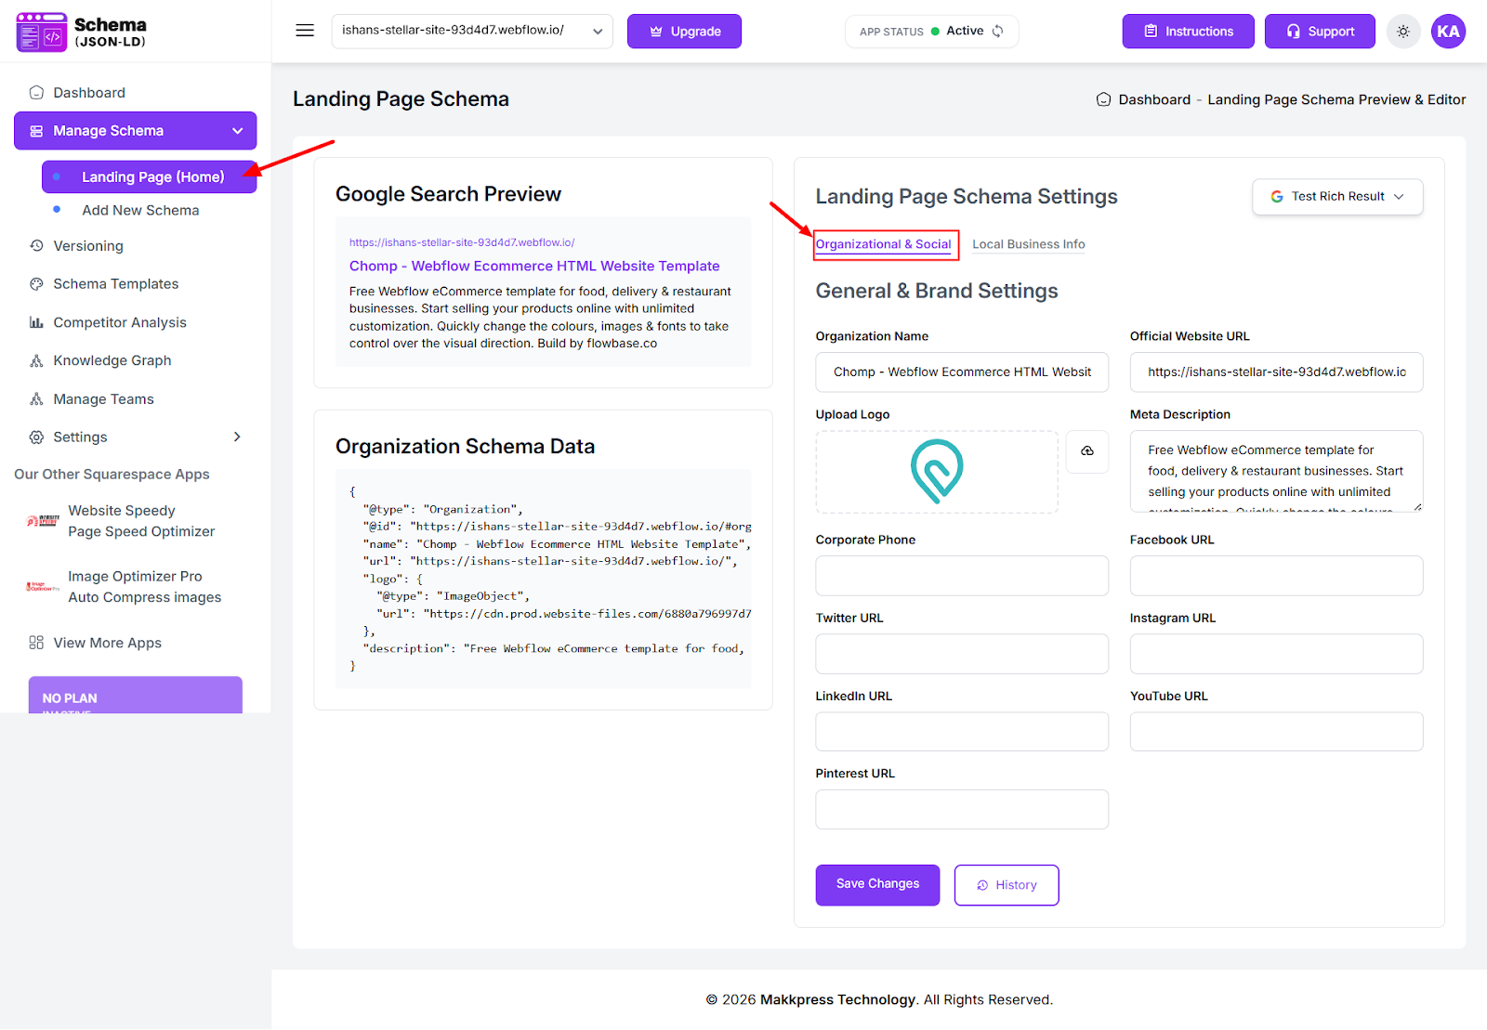This screenshot has height=1030, width=1487.
Task: Expand the Settings submenu chevron
Action: (237, 437)
